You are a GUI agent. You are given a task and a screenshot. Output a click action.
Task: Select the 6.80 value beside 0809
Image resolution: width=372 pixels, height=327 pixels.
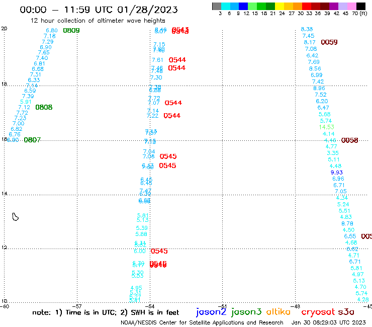pos(52,30)
